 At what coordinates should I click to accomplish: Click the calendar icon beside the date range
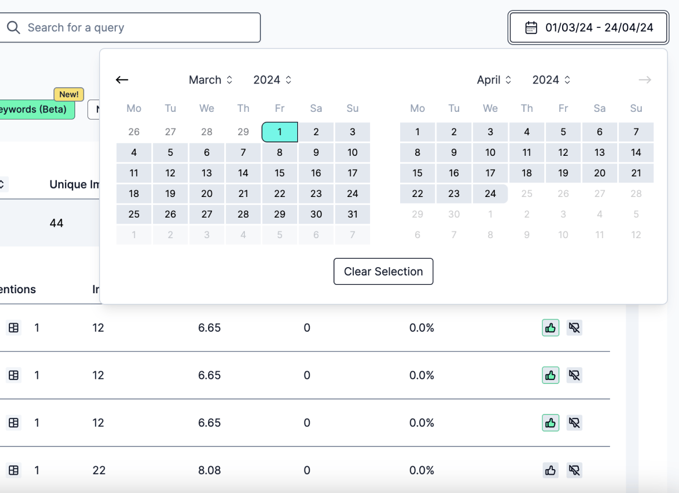[530, 26]
